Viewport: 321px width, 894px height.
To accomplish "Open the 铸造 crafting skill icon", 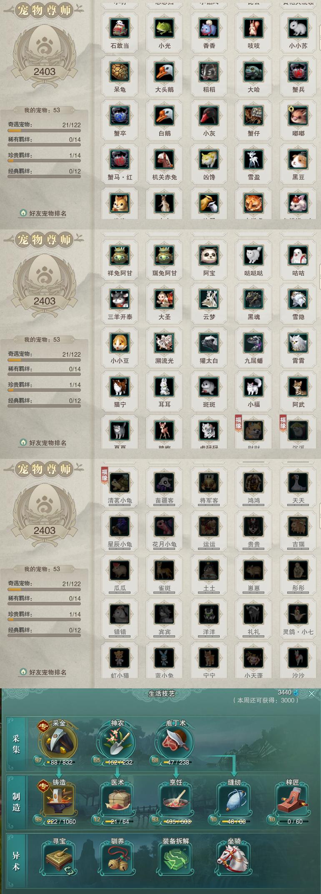I will (59, 799).
